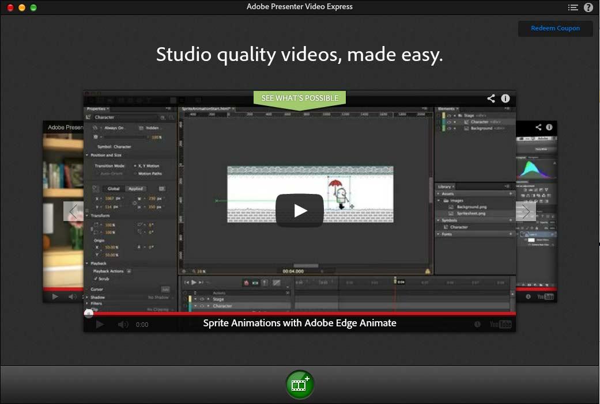This screenshot has width=600, height=404.
Task: Share the right background video
Action: 538,127
